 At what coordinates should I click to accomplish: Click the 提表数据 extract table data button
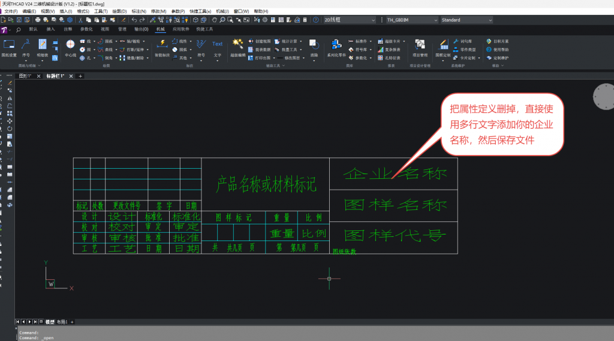[x=259, y=50]
